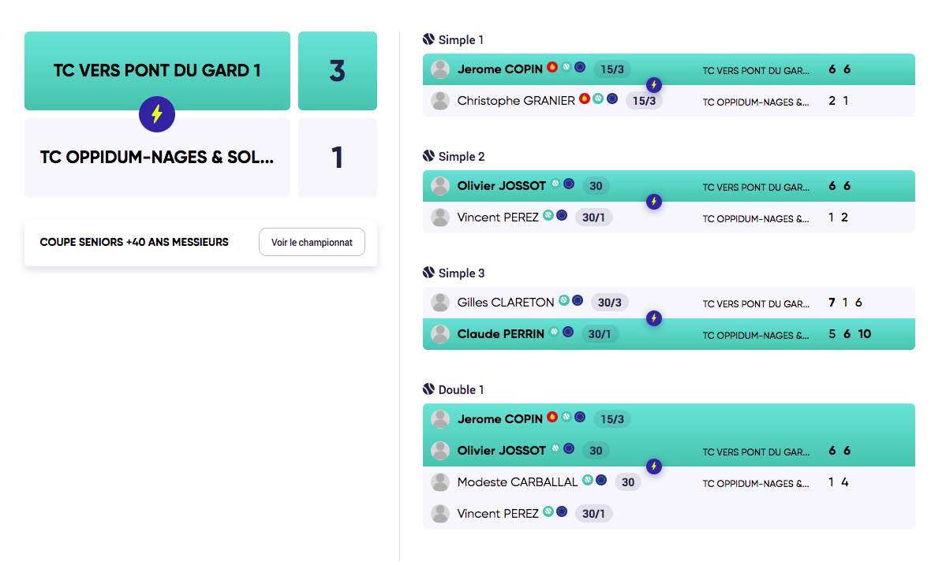
Task: Open the TC OPPIDUM-NAGES team card
Action: (157, 158)
